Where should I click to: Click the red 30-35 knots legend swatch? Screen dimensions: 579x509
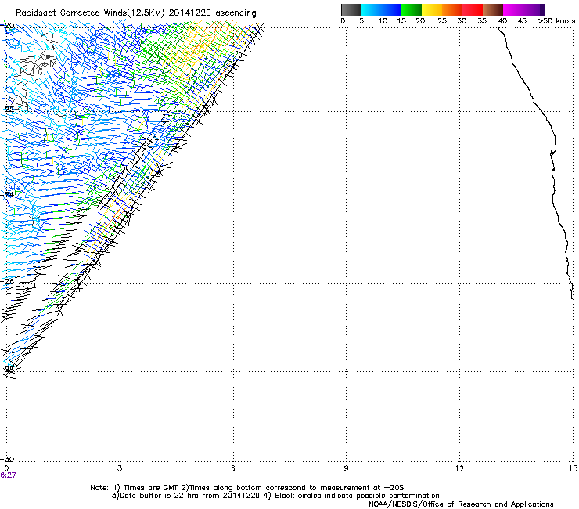(x=473, y=9)
